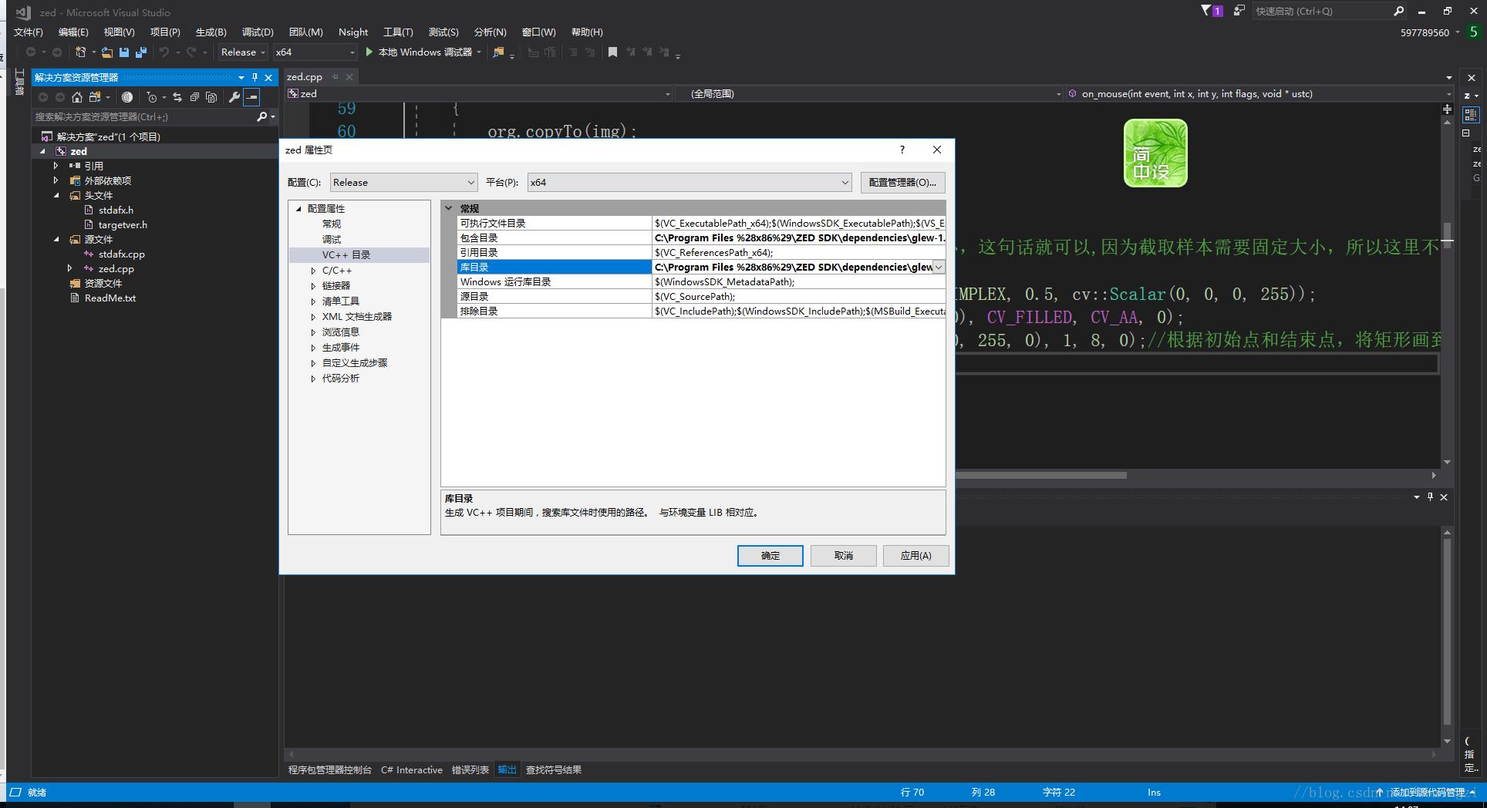Screen dimensions: 1487x808
Task: Click the Solution Explorer search input field
Action: 143,117
